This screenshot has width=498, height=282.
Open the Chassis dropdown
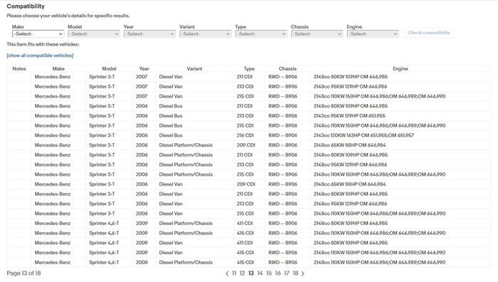[x=317, y=33]
